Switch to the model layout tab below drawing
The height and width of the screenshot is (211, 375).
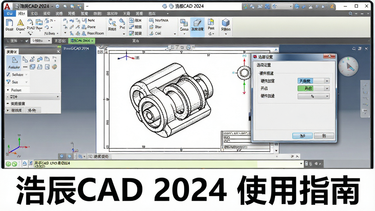click(x=99, y=156)
